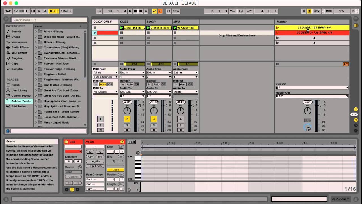Viewport: 362px width, 204px height.
Task: Toggle the automation arm button
Action: [155, 11]
